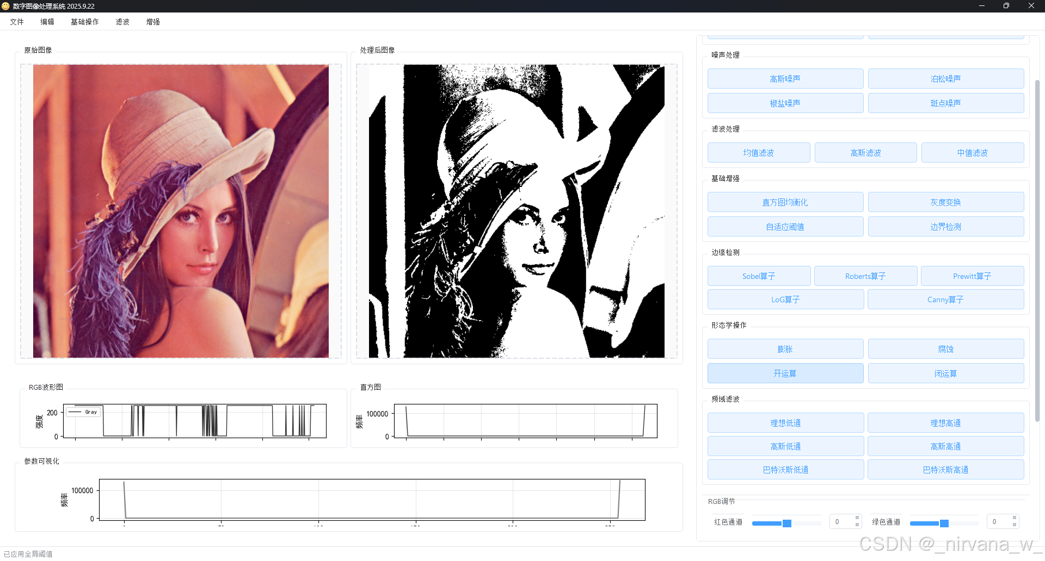
Task: Click the 形态学操作 group label
Action: coord(729,325)
